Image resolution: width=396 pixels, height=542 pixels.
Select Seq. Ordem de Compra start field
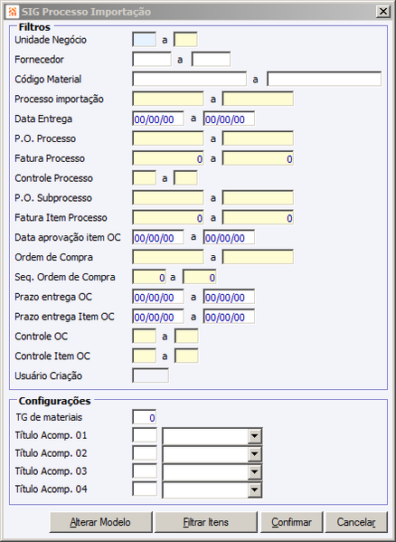tap(149, 277)
